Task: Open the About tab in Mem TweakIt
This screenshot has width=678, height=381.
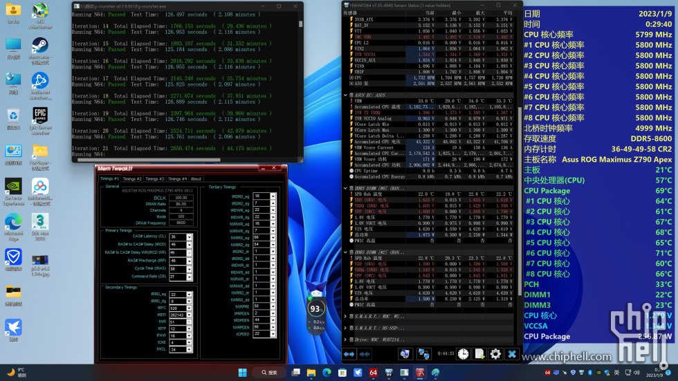Action: (x=196, y=179)
